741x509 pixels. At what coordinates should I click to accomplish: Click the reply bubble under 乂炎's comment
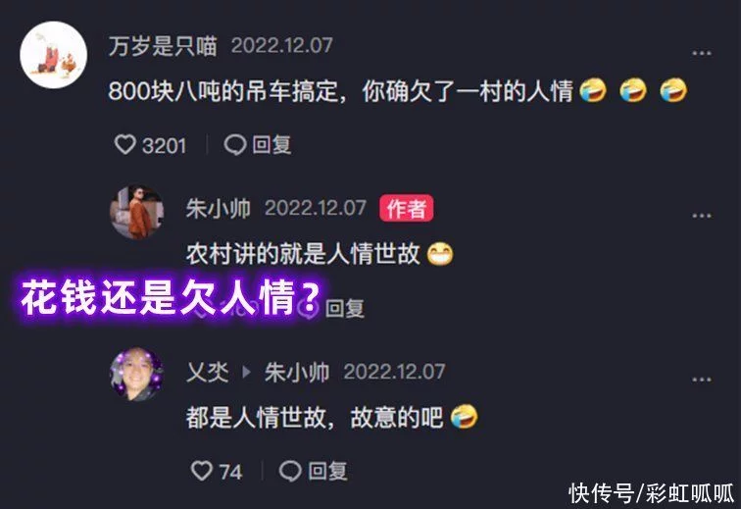[x=290, y=471]
